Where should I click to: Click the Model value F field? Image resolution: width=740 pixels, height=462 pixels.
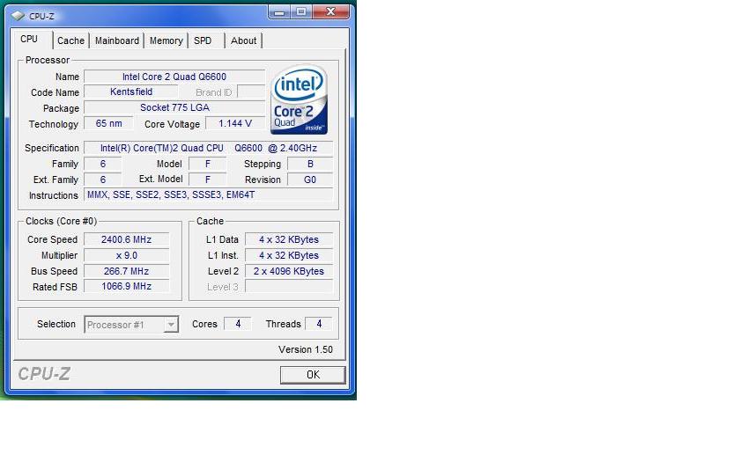coord(208,164)
